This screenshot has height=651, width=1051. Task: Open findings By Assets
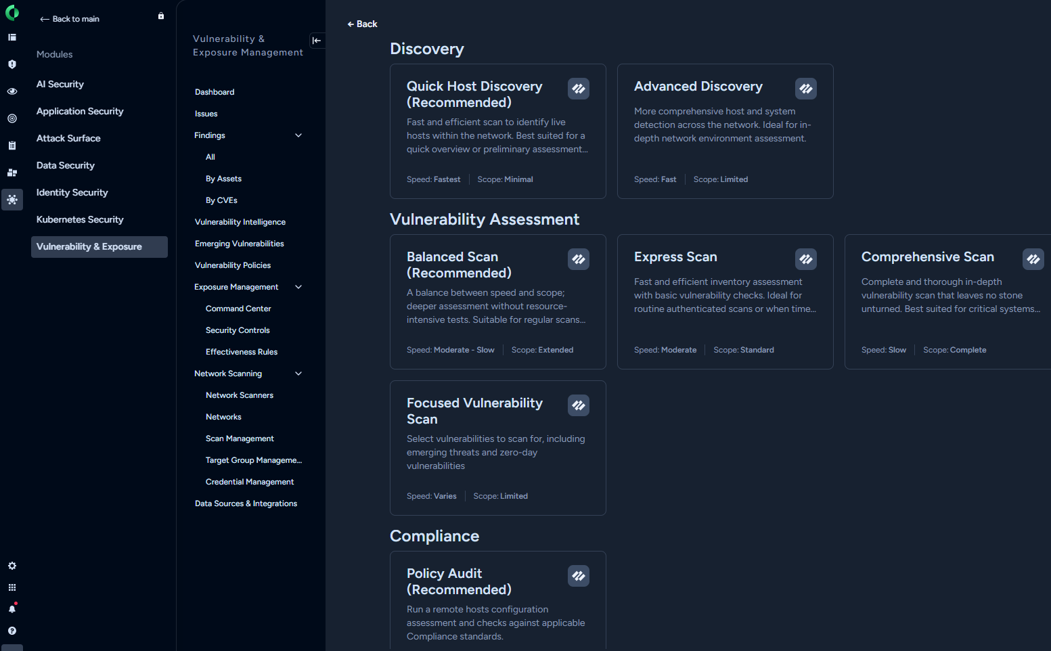pyautogui.click(x=223, y=179)
